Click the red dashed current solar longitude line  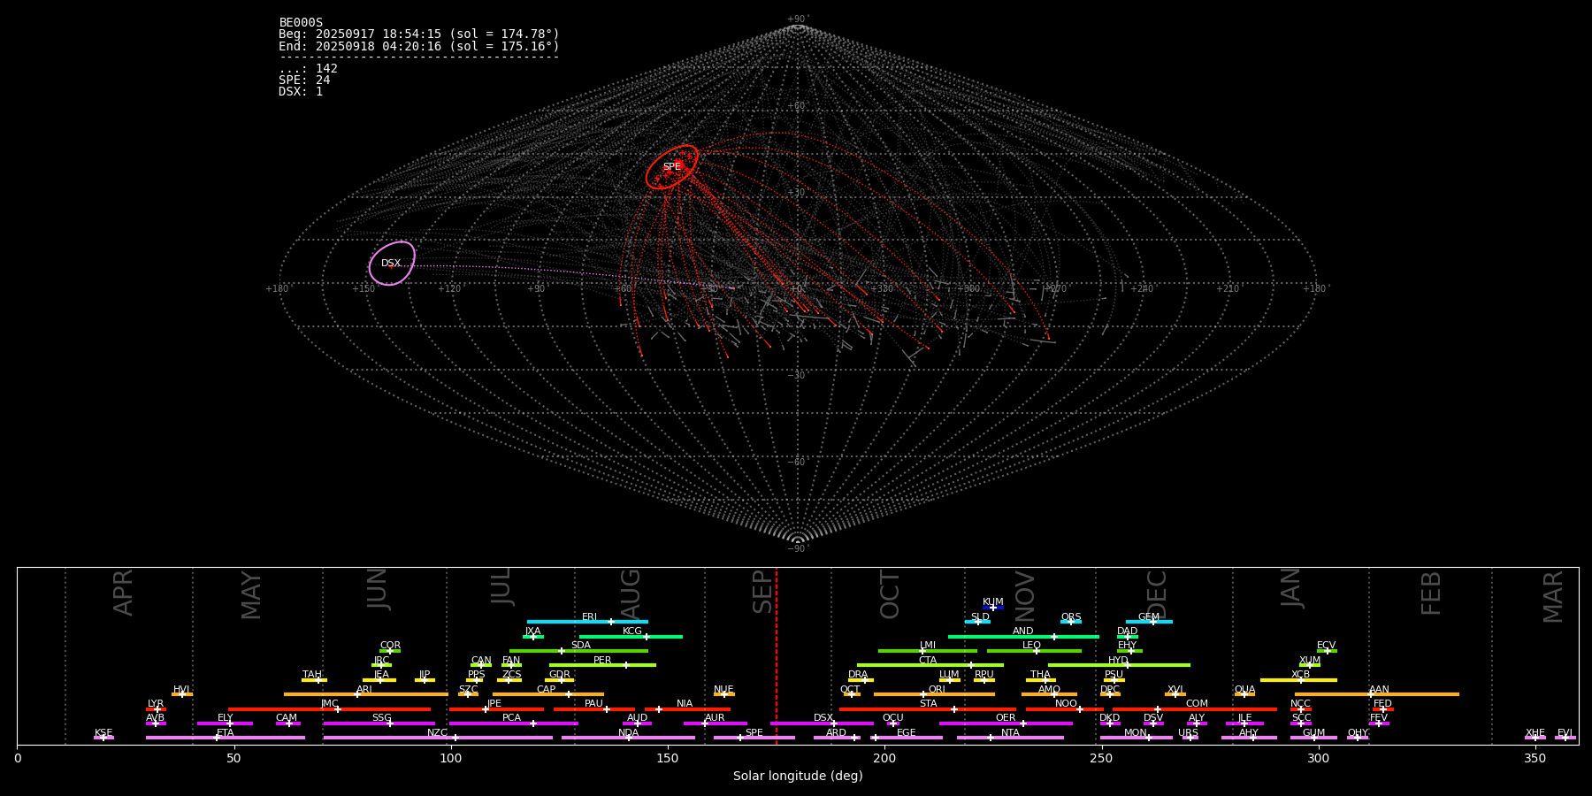click(777, 655)
